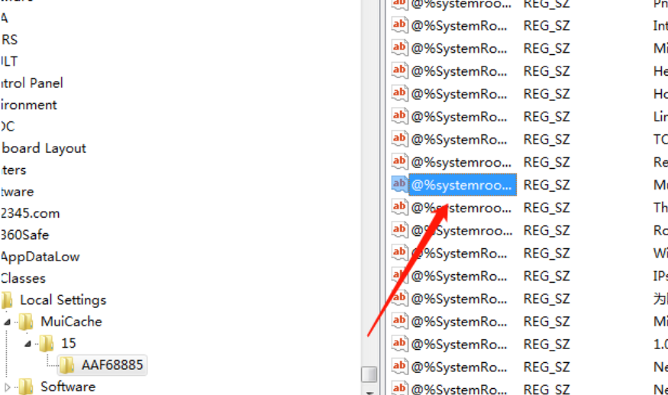The width and height of the screenshot is (668, 395).
Task: Click the ab icon of the row with data starting "TC"
Action: pos(399,138)
